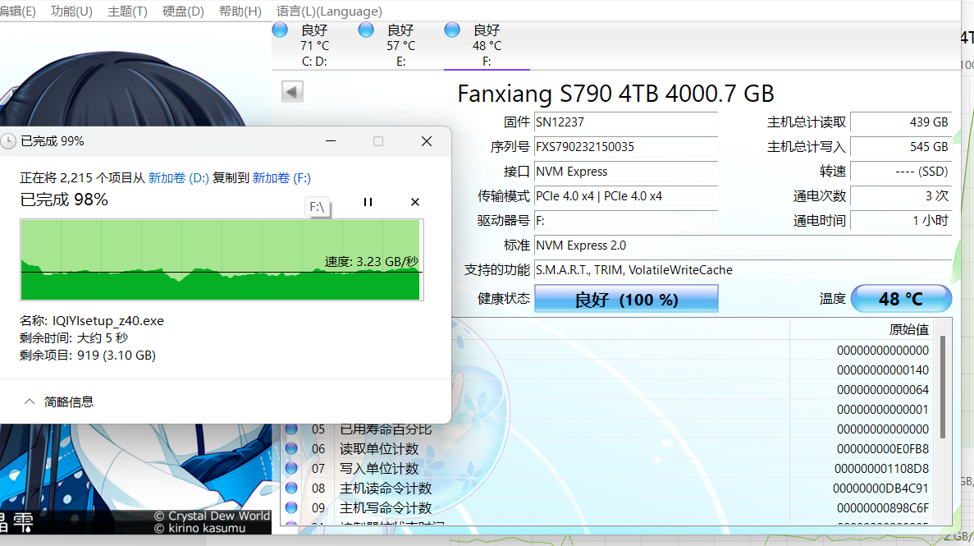974x546 pixels.
Task: Click the drive letter field F:
Action: [x=626, y=221]
